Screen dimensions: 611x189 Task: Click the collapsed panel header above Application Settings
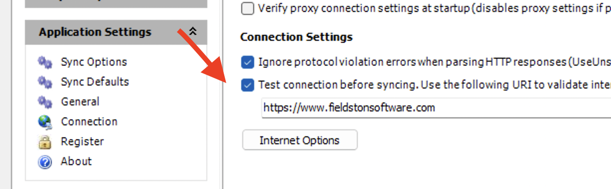[x=116, y=3]
